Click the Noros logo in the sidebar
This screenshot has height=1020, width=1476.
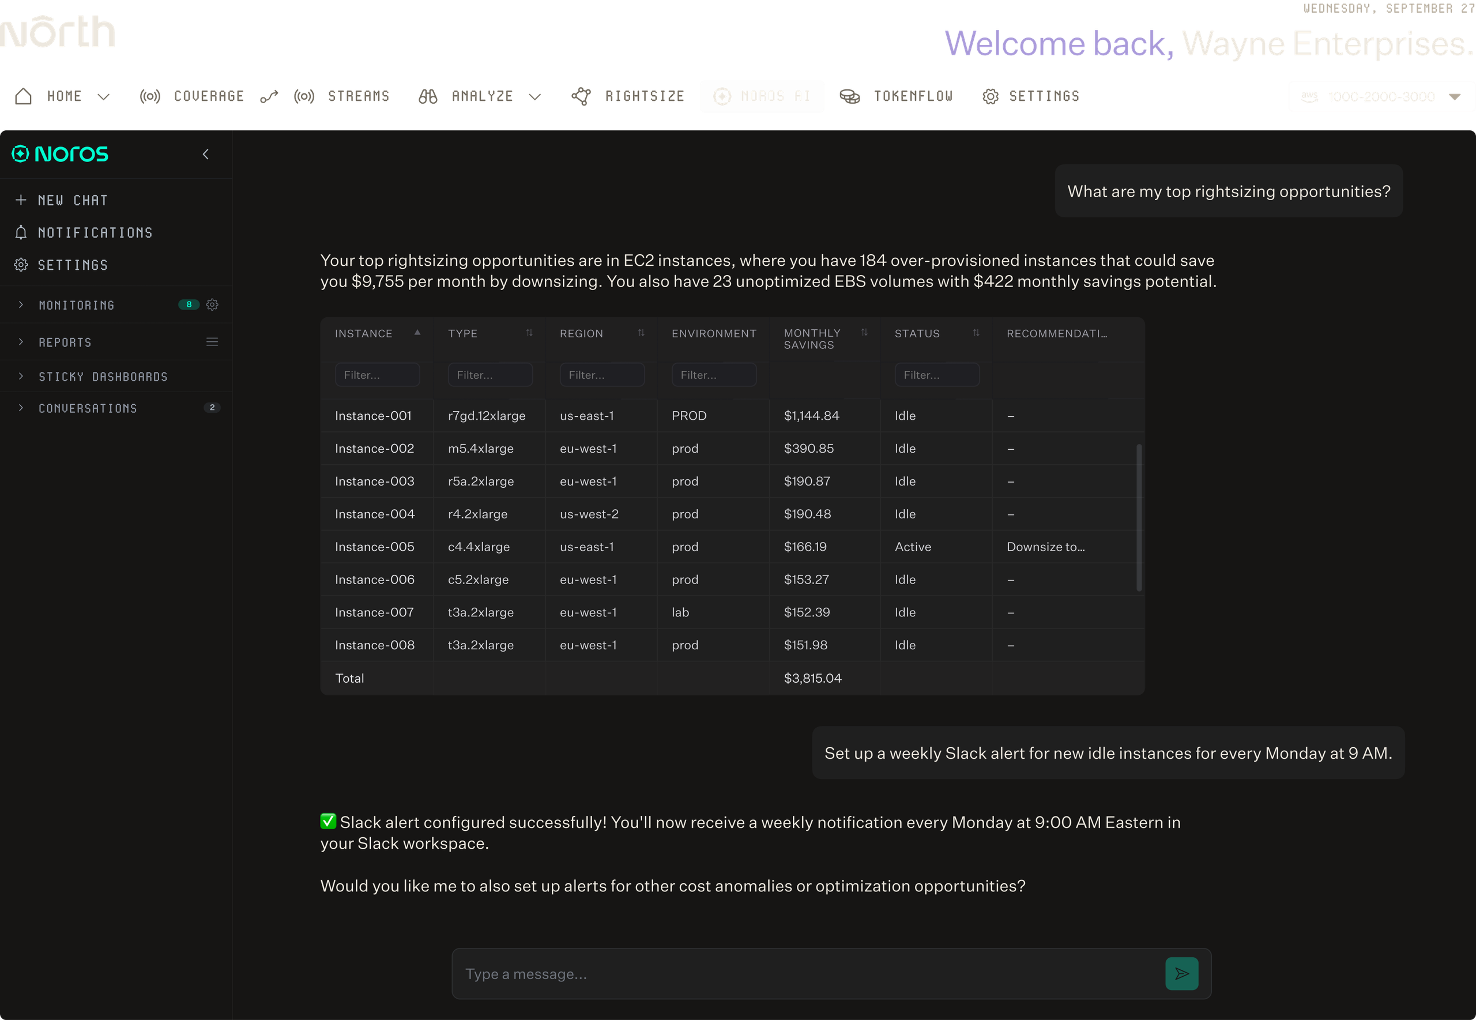pyautogui.click(x=60, y=154)
